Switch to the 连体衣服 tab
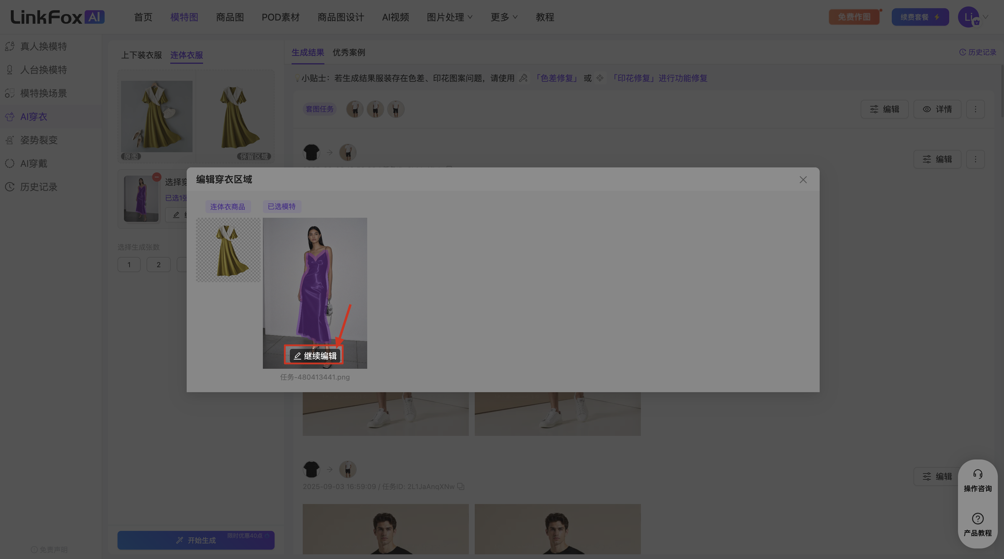1004x559 pixels. 187,55
